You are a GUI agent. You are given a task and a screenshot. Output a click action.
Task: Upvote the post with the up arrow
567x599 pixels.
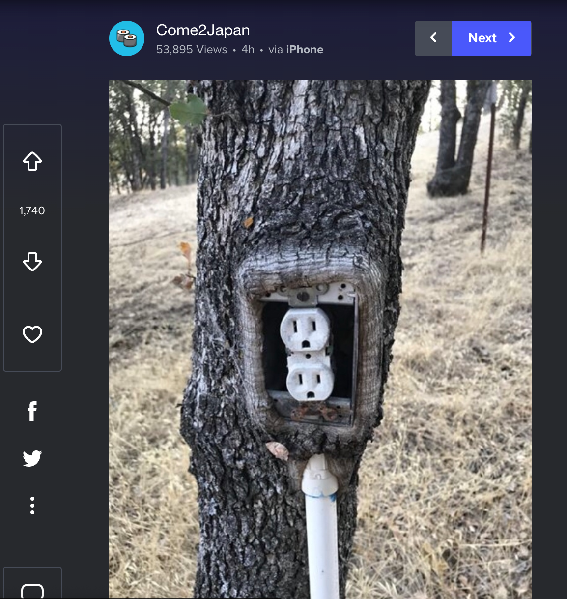click(32, 161)
